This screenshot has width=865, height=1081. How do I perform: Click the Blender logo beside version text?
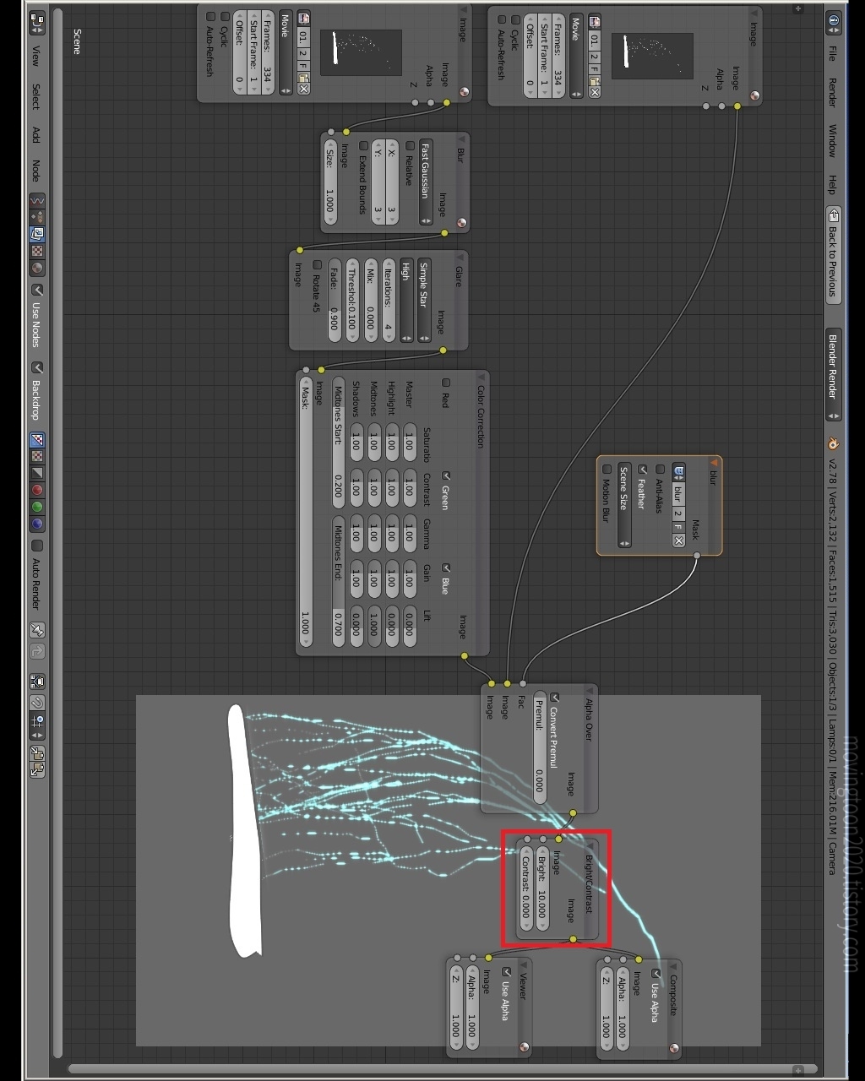[833, 443]
